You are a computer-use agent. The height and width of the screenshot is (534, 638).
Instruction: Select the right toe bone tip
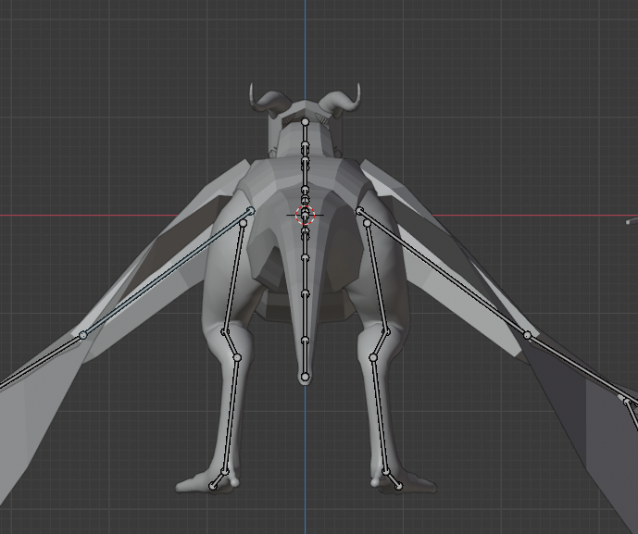coord(399,486)
